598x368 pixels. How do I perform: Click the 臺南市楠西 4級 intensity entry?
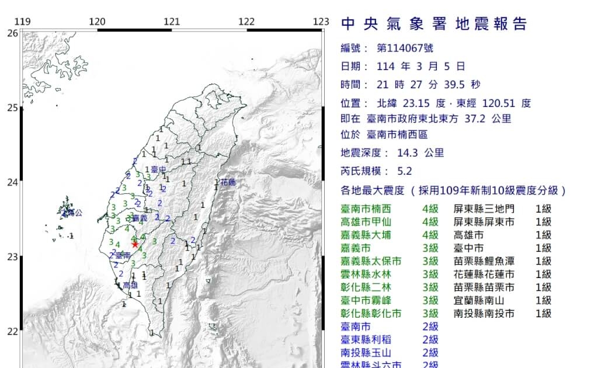point(390,209)
